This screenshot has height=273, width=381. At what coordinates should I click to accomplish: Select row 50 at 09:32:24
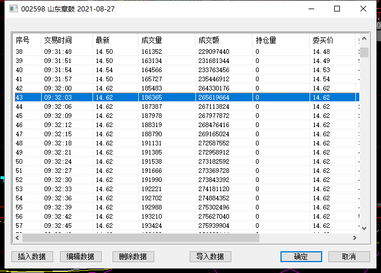(187, 161)
